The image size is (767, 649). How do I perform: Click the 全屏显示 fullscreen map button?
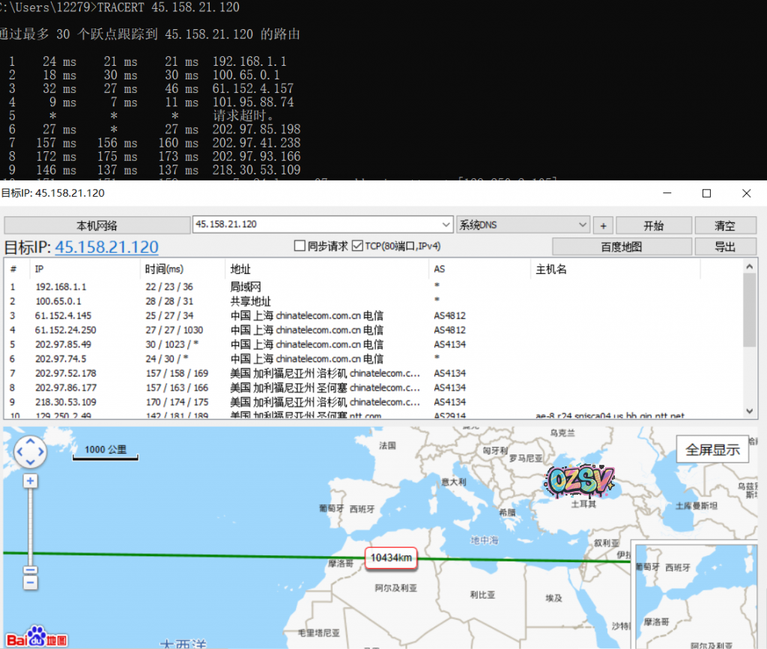click(712, 450)
